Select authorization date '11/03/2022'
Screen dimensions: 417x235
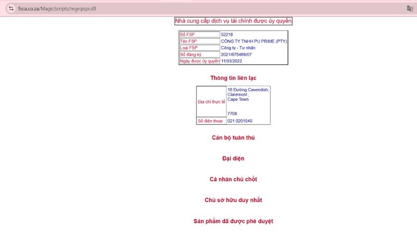(x=231, y=61)
